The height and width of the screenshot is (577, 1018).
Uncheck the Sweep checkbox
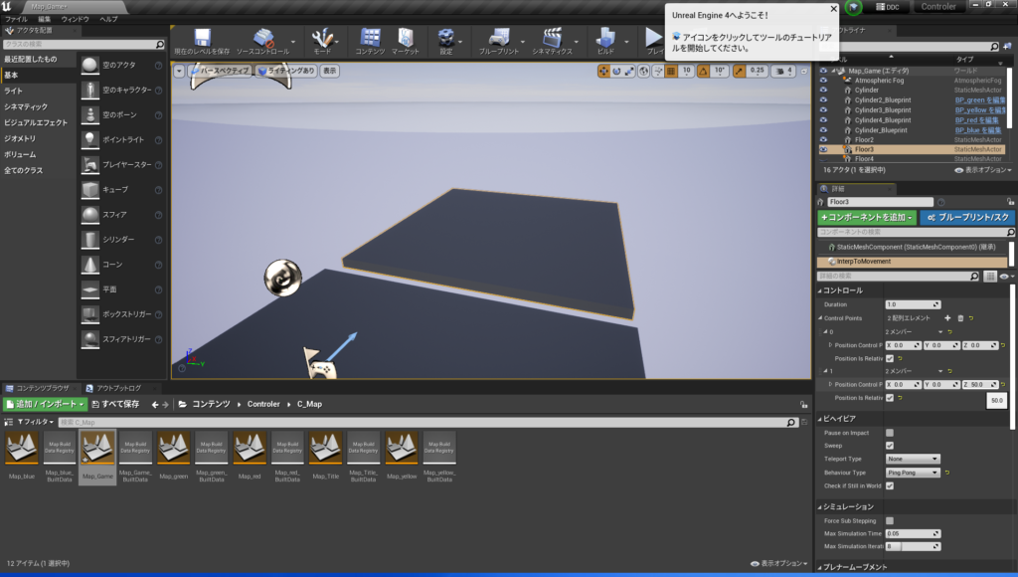(x=890, y=446)
